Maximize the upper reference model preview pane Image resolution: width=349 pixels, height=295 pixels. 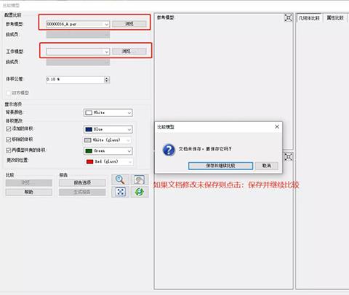pyautogui.click(x=288, y=18)
